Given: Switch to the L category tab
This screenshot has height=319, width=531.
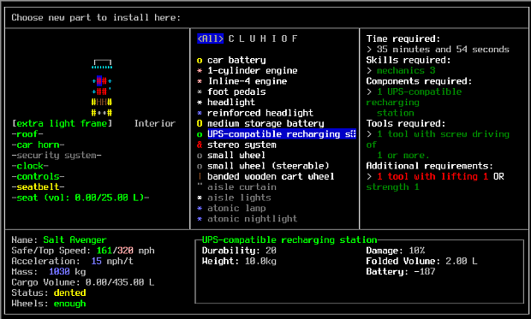Looking at the screenshot, I should [x=242, y=38].
